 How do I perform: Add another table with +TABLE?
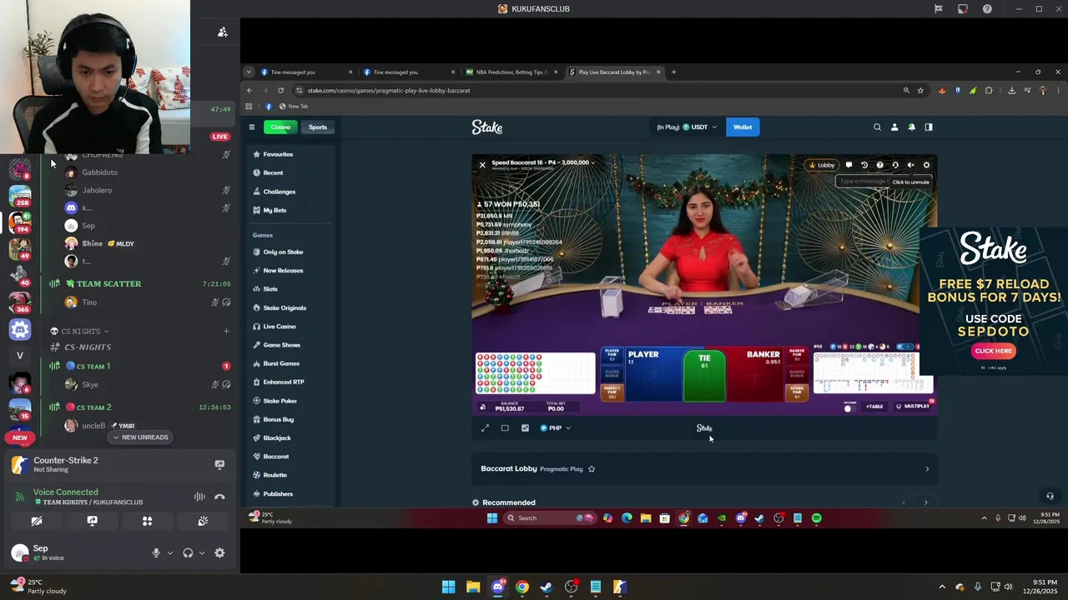(874, 407)
